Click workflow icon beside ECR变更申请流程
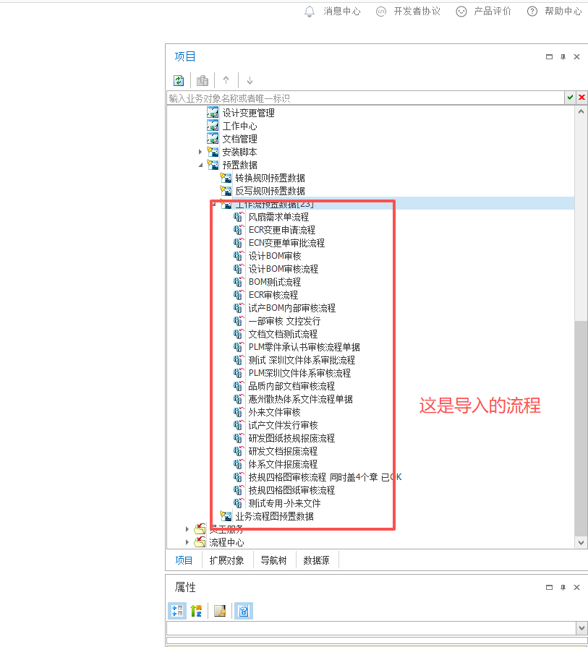The image size is (588, 647). tap(239, 230)
